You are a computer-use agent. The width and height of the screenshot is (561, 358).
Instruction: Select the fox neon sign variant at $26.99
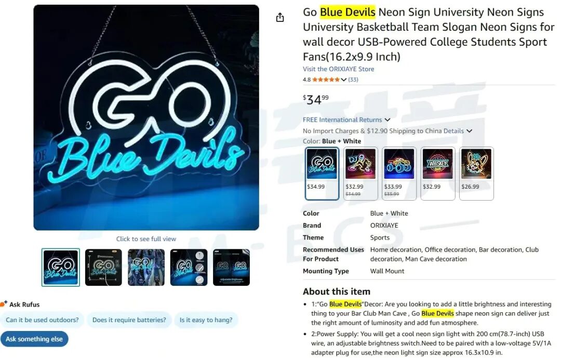click(x=476, y=173)
